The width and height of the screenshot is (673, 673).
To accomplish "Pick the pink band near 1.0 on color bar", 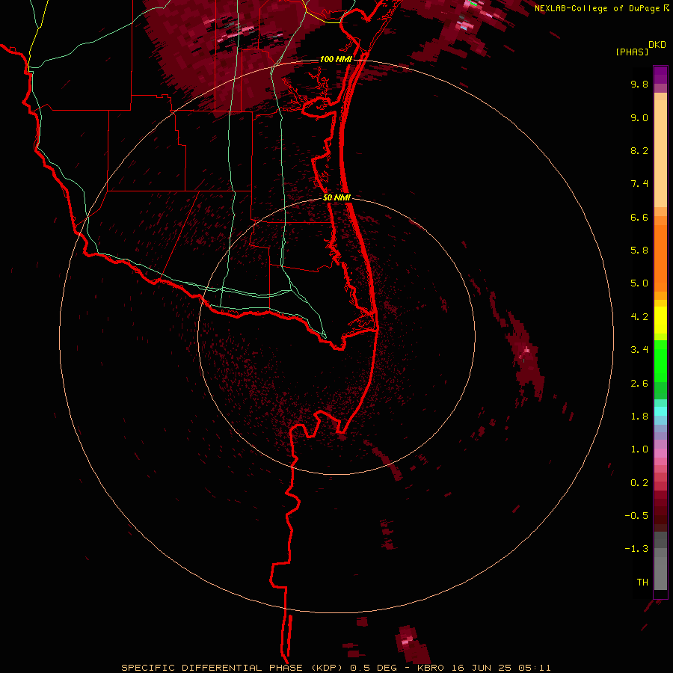I will pos(660,452).
